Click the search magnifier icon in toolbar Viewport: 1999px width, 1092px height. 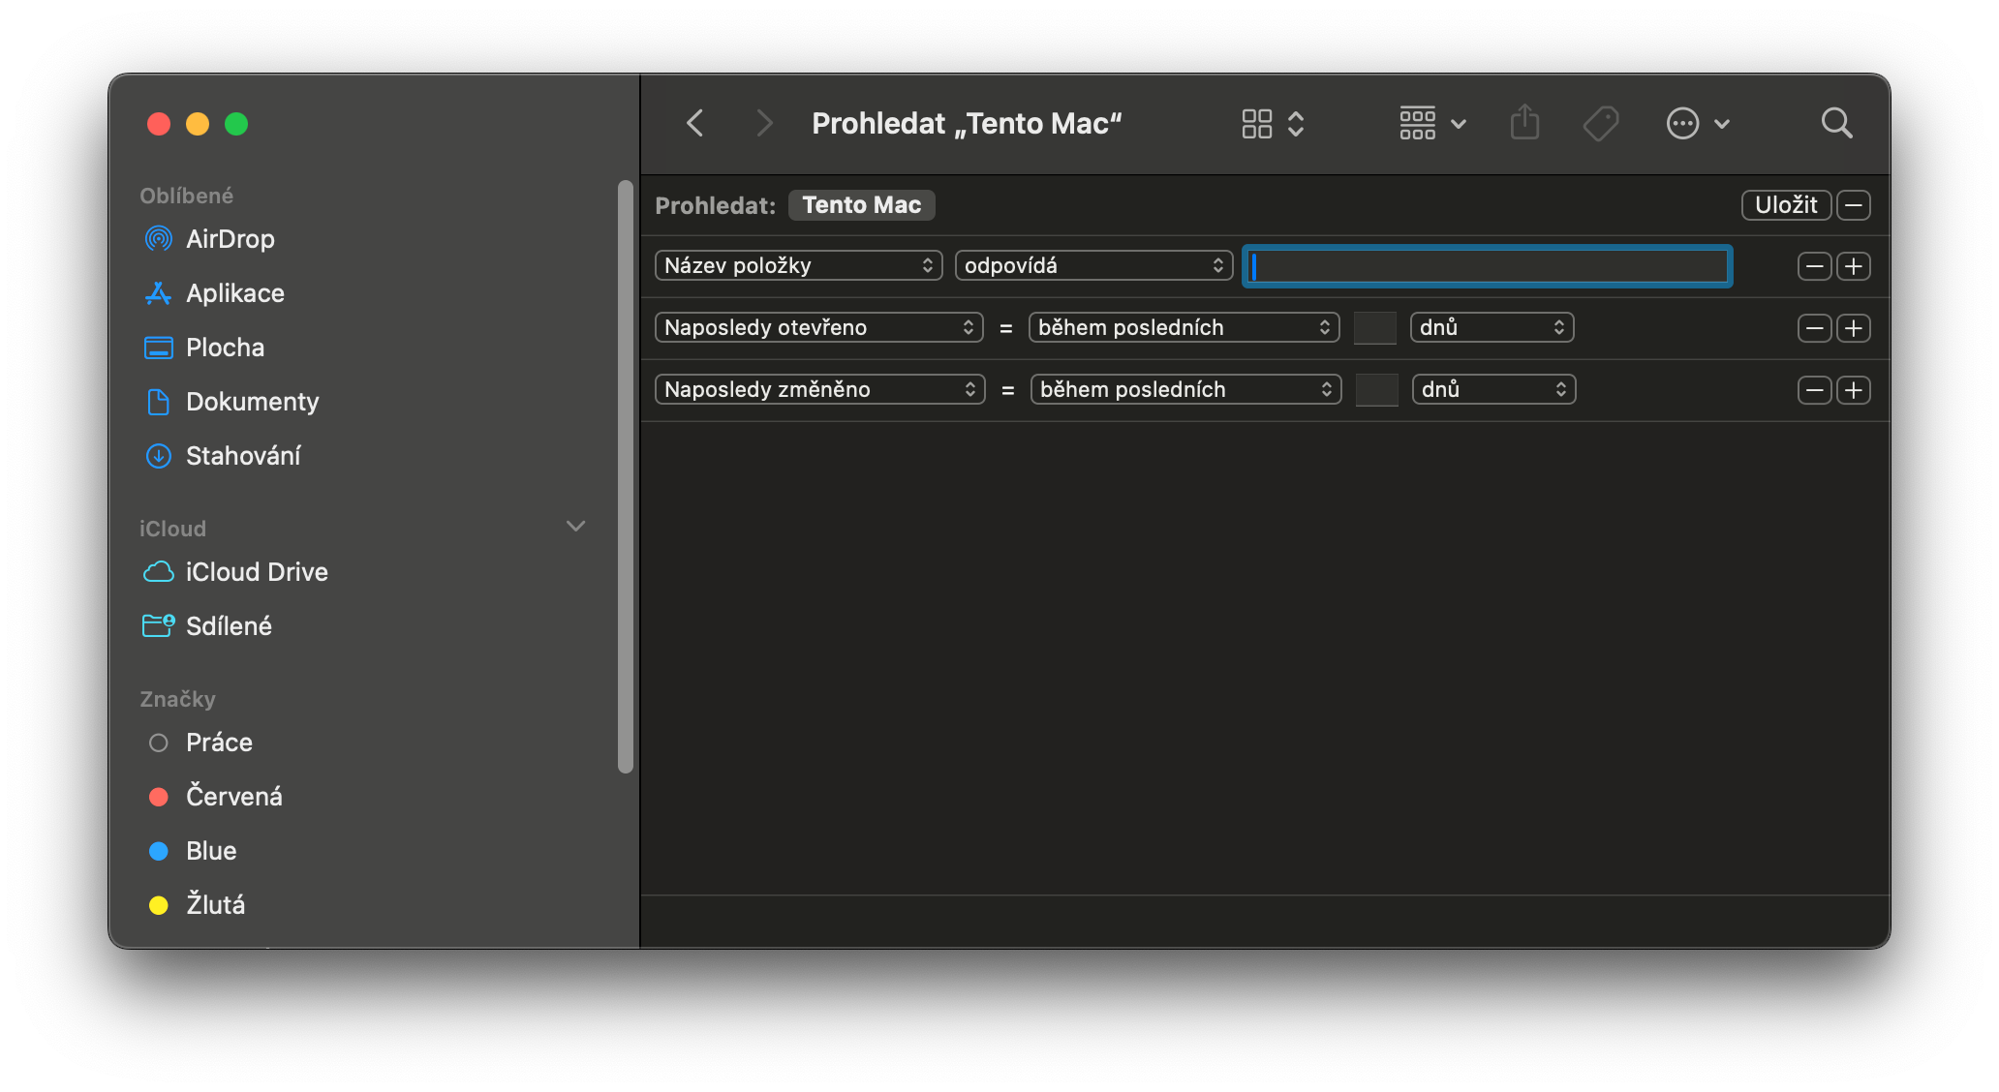[x=1836, y=123]
